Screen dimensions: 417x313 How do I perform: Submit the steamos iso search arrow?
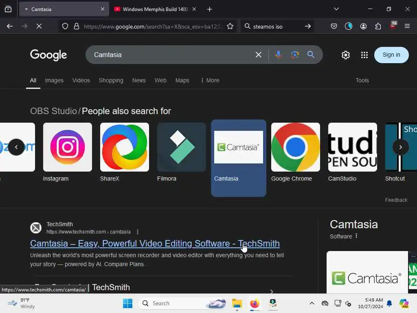click(x=308, y=26)
